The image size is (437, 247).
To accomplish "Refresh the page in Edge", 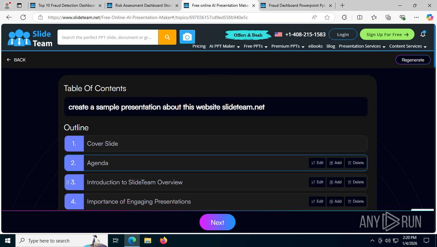I will (x=23, y=17).
